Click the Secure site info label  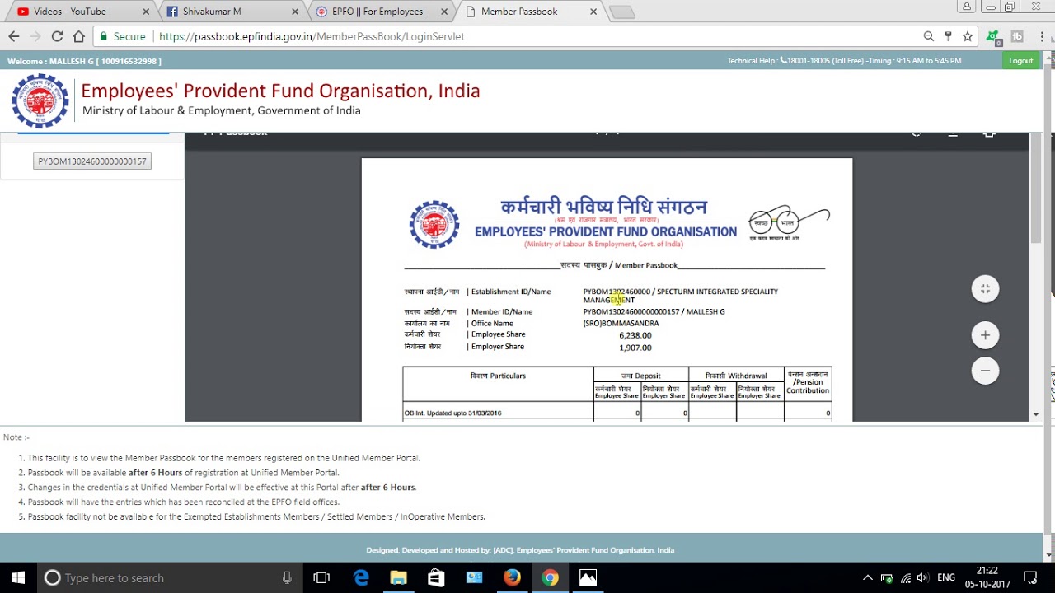123,36
